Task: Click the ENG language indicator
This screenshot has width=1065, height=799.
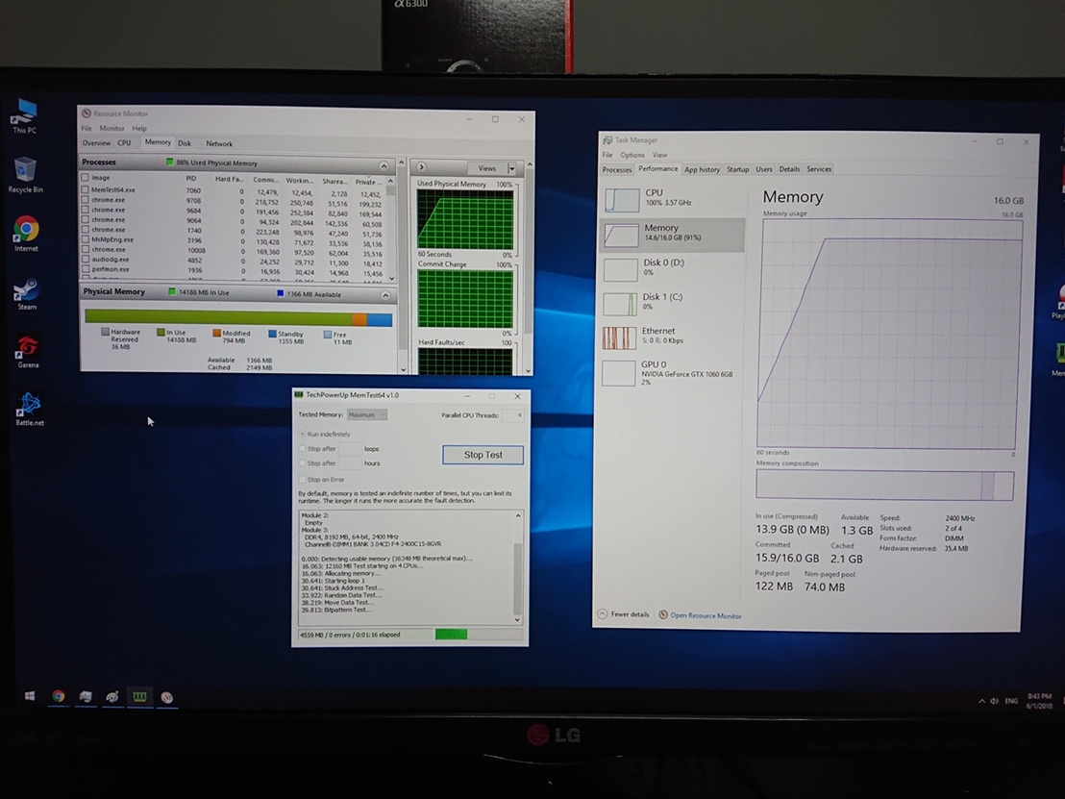Action: tap(1011, 701)
